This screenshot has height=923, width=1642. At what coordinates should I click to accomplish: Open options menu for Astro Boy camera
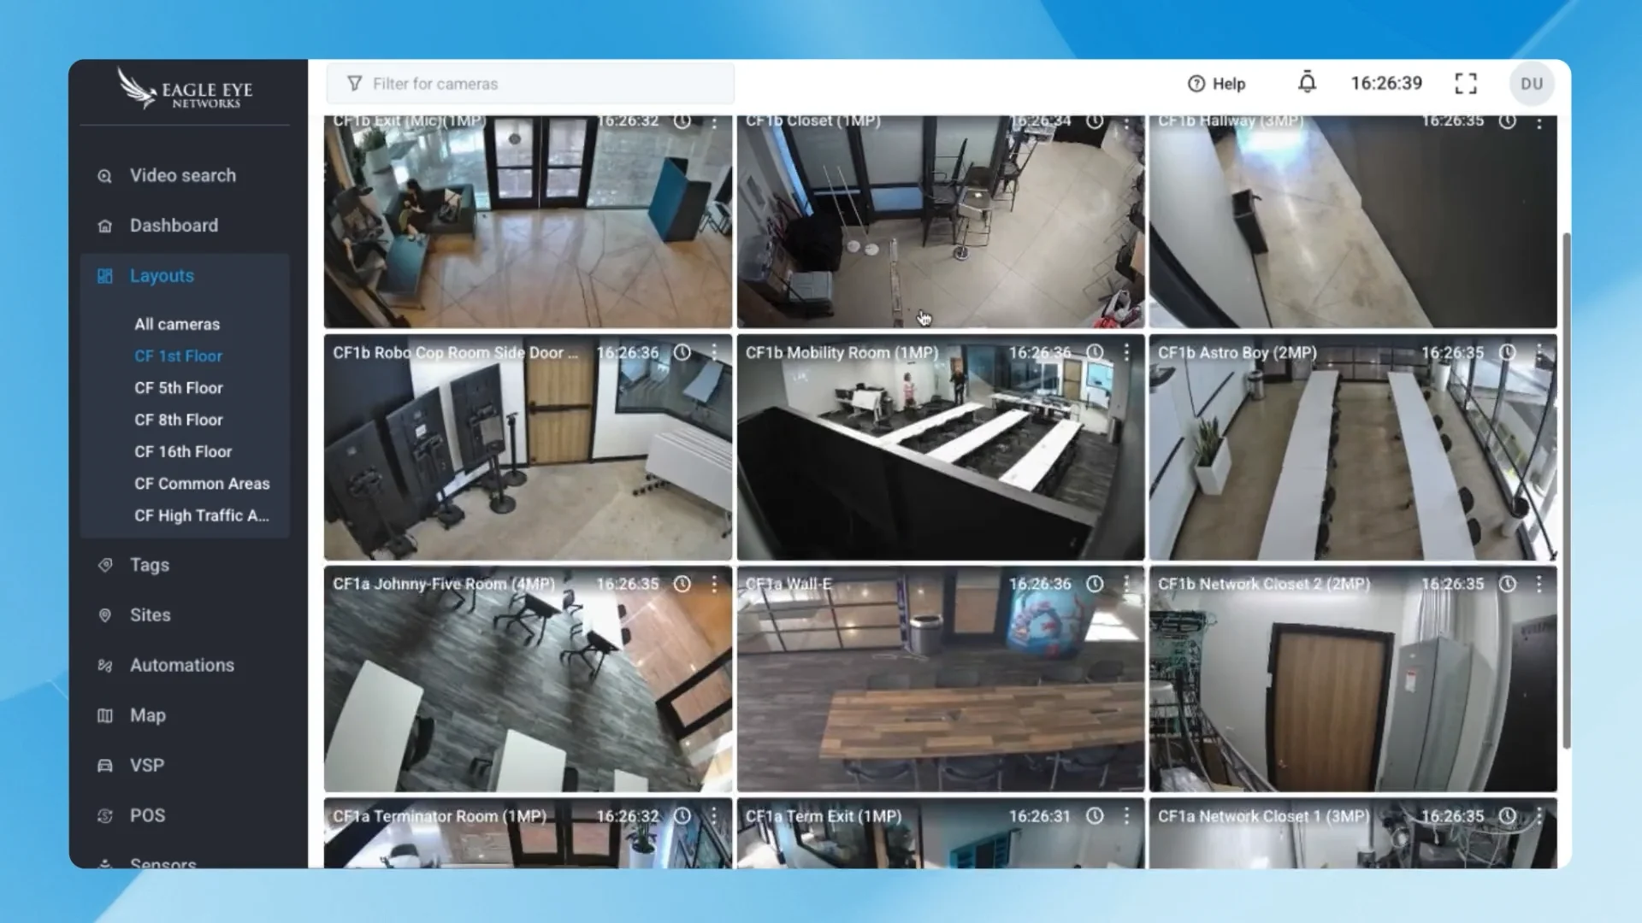click(x=1539, y=352)
